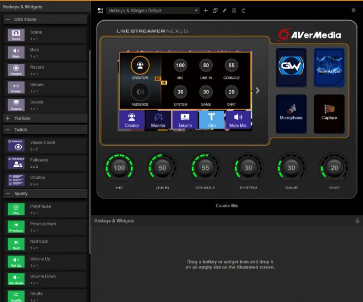This screenshot has height=302, width=363.
Task: Select the Spotify Next track icon
Action: click(16, 244)
